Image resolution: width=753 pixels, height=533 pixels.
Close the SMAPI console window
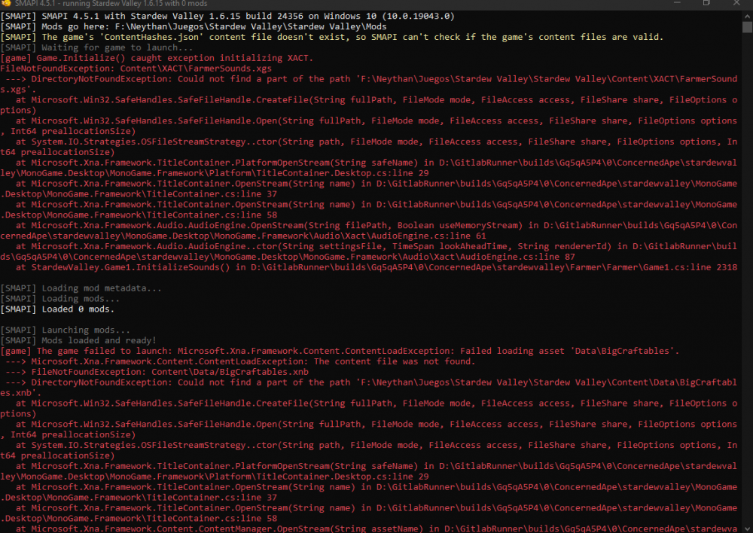(740, 3)
